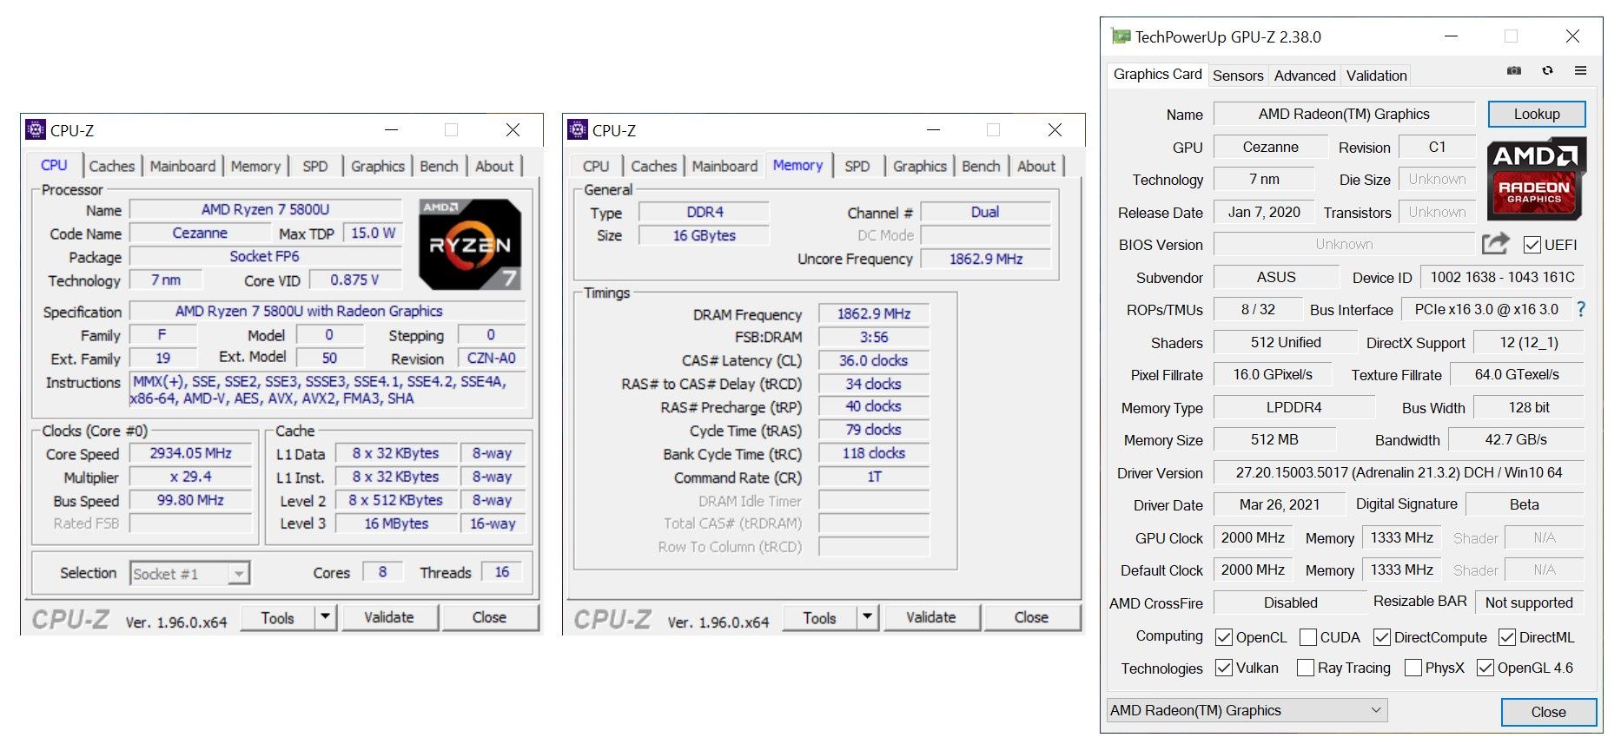The width and height of the screenshot is (1621, 744).
Task: Click the Multiplier value x 29.4
Action: click(x=190, y=477)
